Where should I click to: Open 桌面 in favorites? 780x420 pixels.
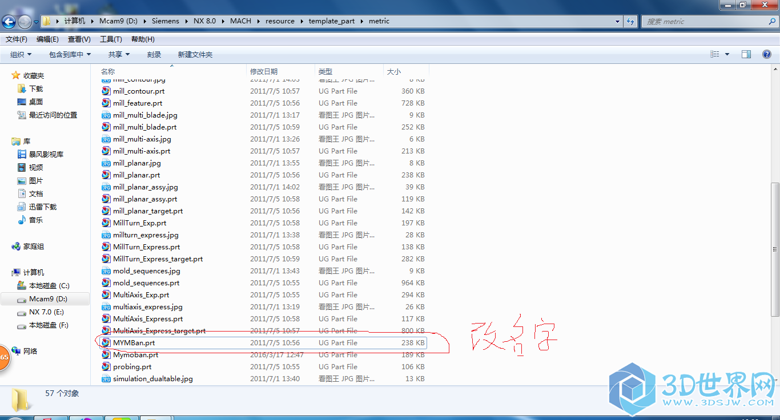(x=36, y=102)
